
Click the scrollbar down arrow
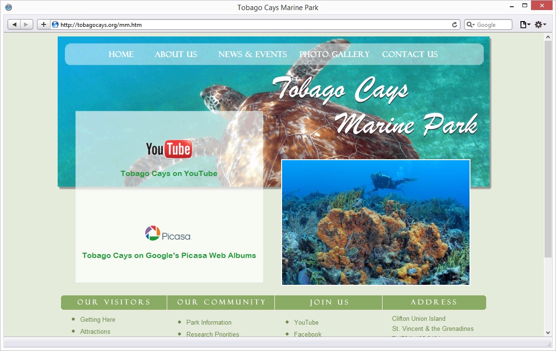click(x=548, y=333)
